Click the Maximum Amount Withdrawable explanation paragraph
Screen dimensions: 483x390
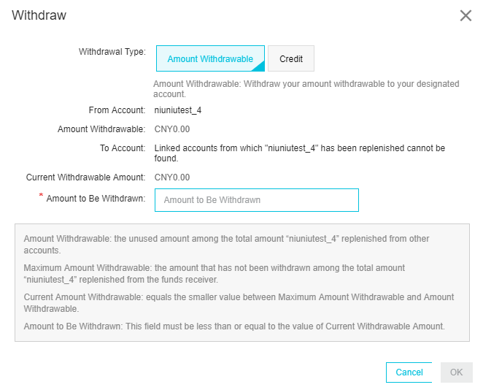[x=214, y=274]
